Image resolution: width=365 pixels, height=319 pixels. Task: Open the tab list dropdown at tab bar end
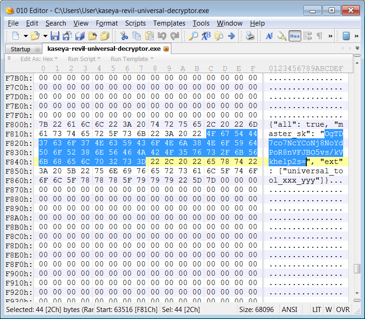pos(358,48)
